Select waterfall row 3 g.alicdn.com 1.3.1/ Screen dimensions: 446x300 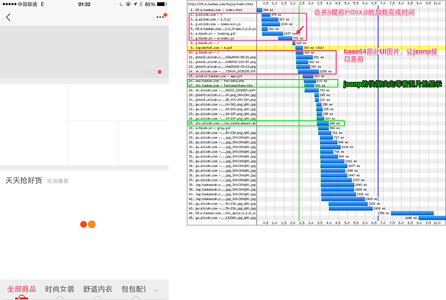[x=222, y=19]
